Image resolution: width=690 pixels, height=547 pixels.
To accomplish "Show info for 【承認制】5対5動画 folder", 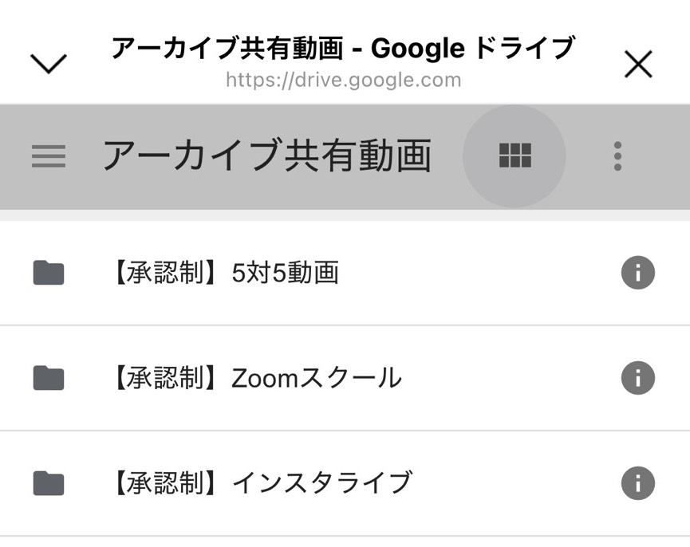I will pyautogui.click(x=637, y=273).
